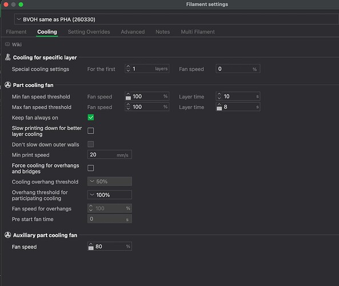Image resolution: width=339 pixels, height=286 pixels.
Task: Enable Force cooling for overhangs and bridges
Action: [90, 168]
